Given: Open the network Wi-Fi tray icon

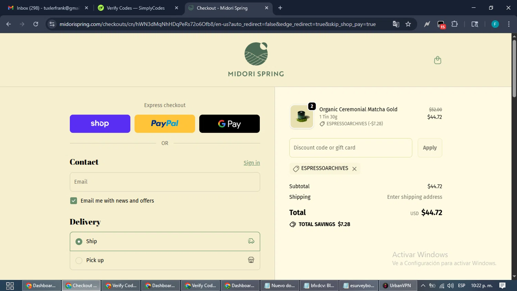Looking at the screenshot, I should pos(442,286).
